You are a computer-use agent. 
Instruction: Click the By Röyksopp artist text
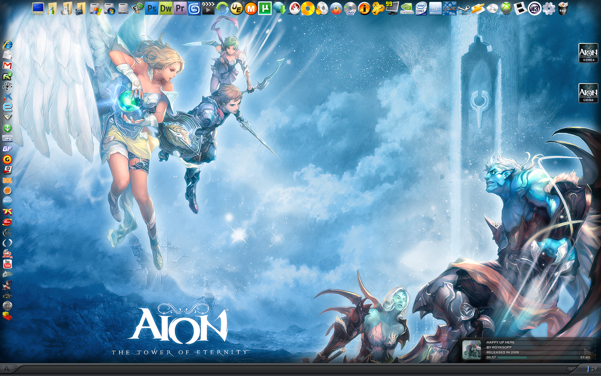(499, 347)
